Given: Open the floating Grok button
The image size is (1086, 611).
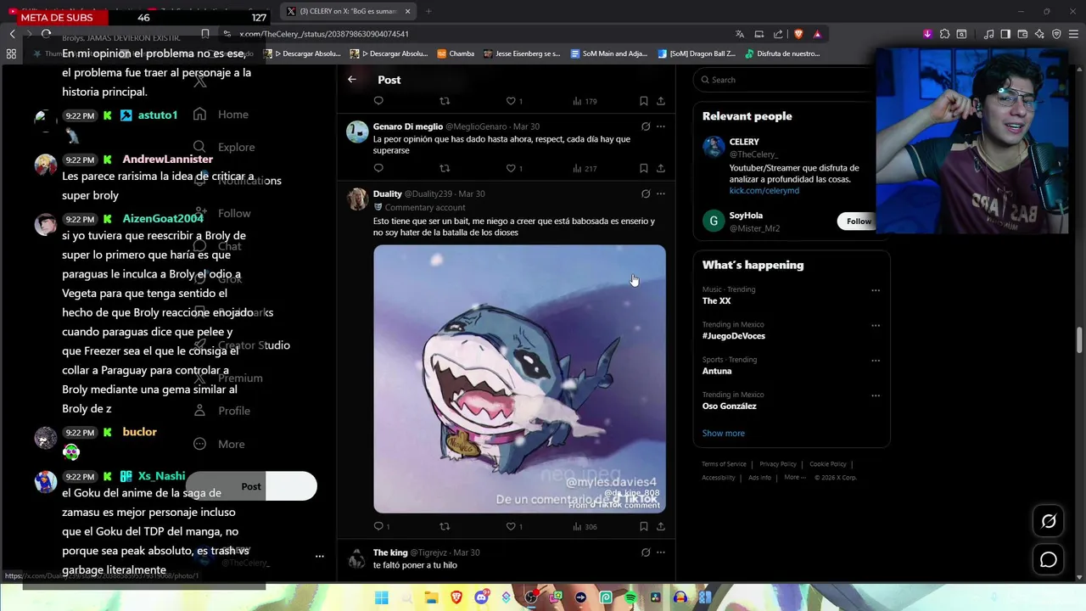Looking at the screenshot, I should point(1049,522).
